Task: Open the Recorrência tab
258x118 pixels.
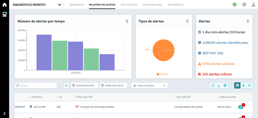Action: click(x=175, y=5)
